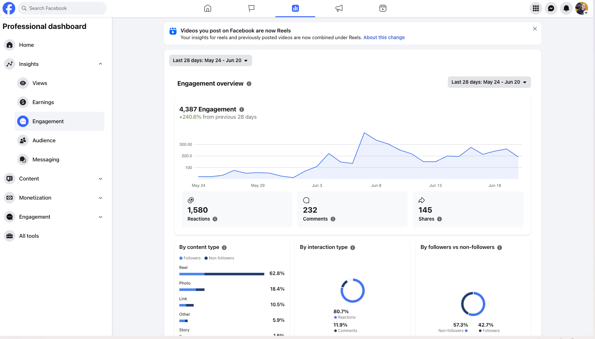Click the Search Facebook field

pos(62,8)
